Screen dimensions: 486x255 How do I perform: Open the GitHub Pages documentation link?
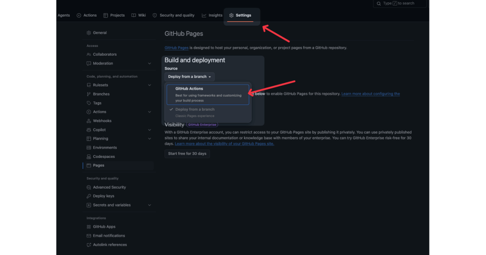click(x=177, y=48)
